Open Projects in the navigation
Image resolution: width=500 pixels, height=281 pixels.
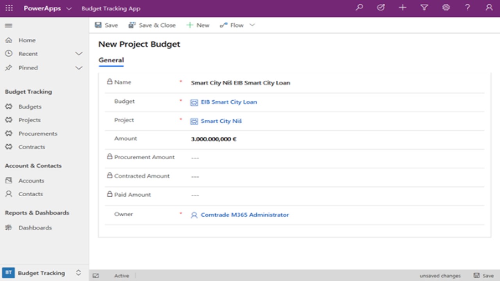pos(30,120)
